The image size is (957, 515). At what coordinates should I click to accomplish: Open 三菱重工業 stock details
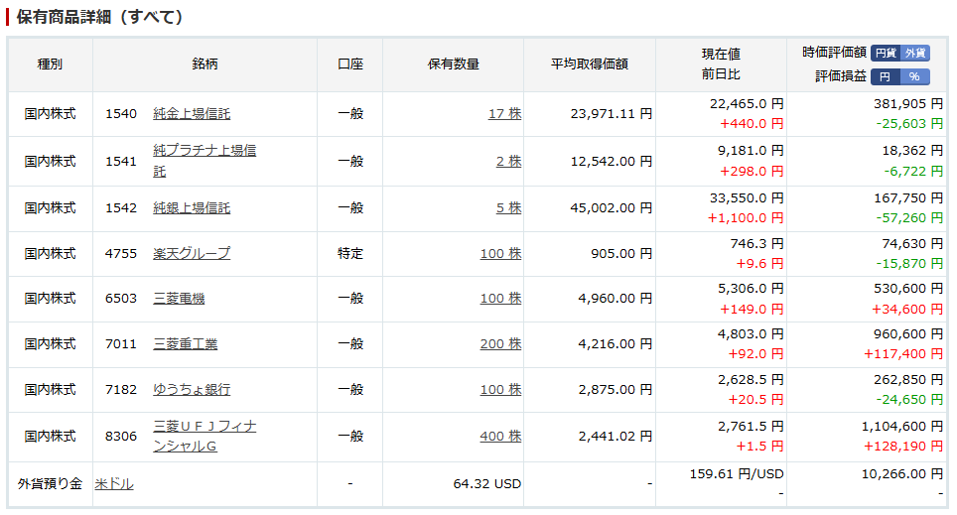(186, 344)
